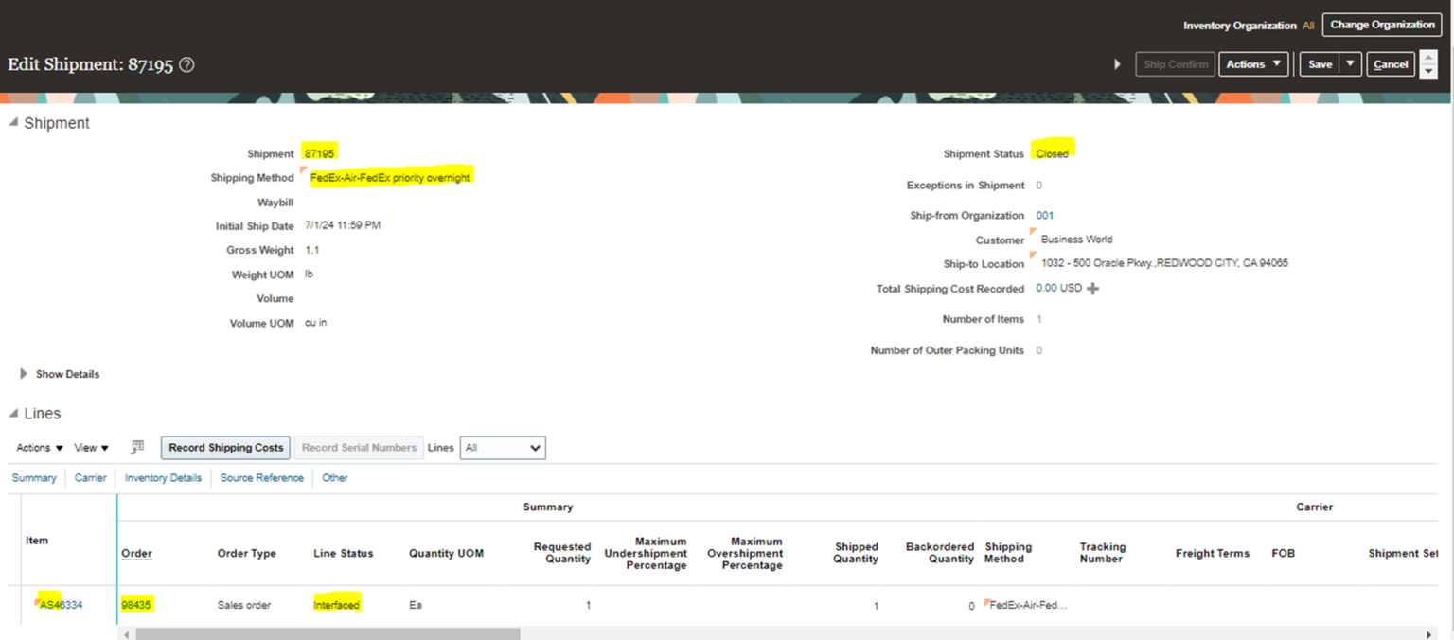The height and width of the screenshot is (640, 1454).
Task: Open the Source Reference tab
Action: 261,478
